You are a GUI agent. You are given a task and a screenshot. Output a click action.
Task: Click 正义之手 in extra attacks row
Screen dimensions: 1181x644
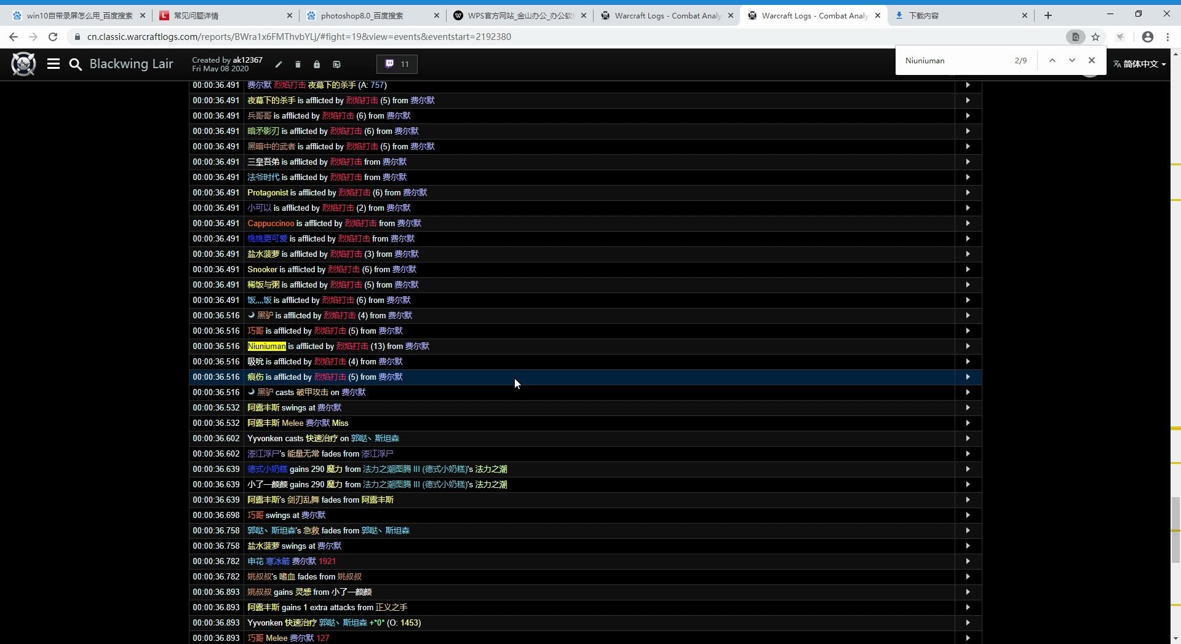tap(391, 607)
